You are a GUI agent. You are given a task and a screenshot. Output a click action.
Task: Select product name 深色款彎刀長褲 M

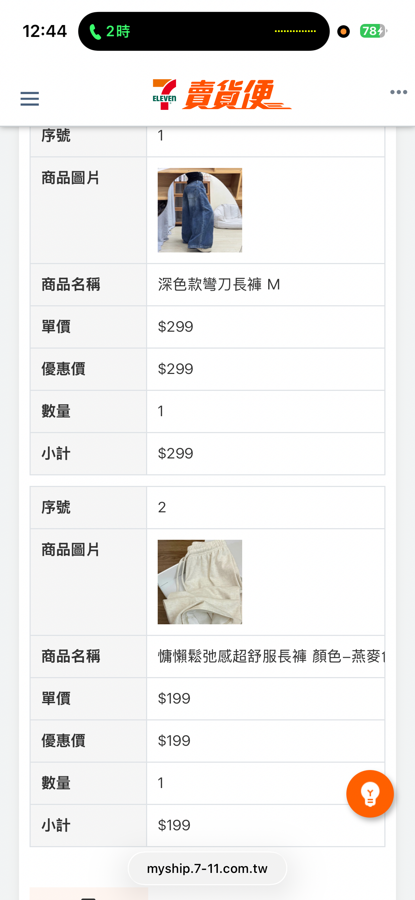pos(219,285)
